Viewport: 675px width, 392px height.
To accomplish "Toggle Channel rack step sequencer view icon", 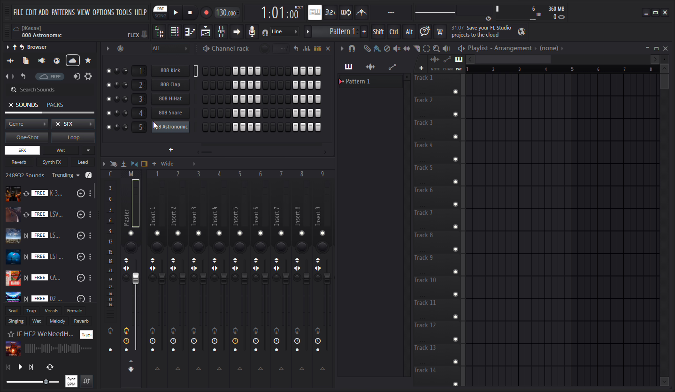I will [317, 48].
